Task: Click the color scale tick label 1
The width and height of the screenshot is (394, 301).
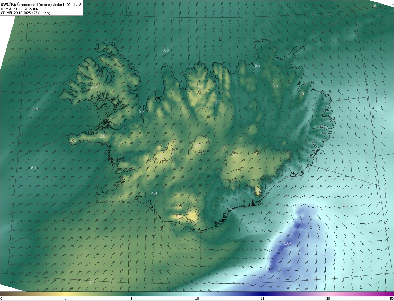Action: [66, 299]
